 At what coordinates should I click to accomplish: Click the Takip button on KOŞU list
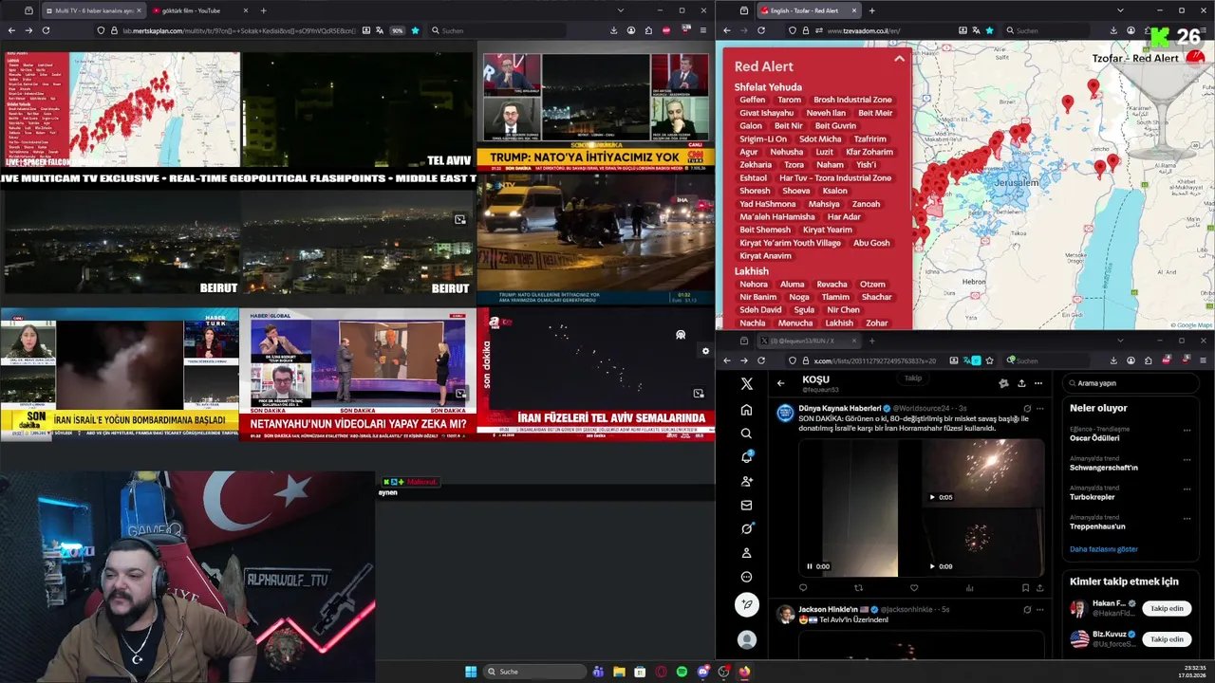(x=913, y=378)
